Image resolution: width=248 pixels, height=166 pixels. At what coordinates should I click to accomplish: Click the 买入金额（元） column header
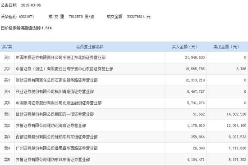click(x=185, y=47)
